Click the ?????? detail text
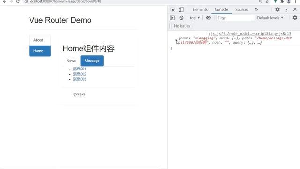The image size is (300, 169). [x=79, y=95]
